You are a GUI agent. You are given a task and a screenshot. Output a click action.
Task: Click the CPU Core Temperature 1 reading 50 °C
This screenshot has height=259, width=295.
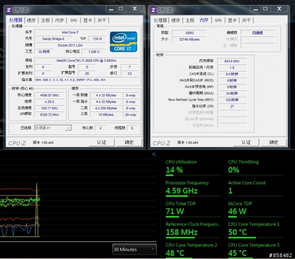pos(238,232)
